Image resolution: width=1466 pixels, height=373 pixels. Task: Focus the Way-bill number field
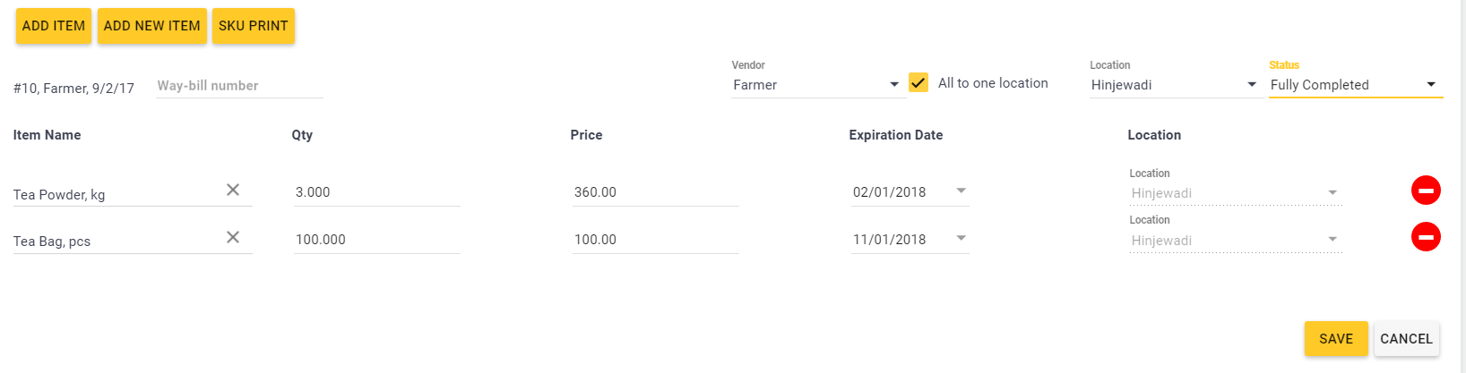click(238, 86)
